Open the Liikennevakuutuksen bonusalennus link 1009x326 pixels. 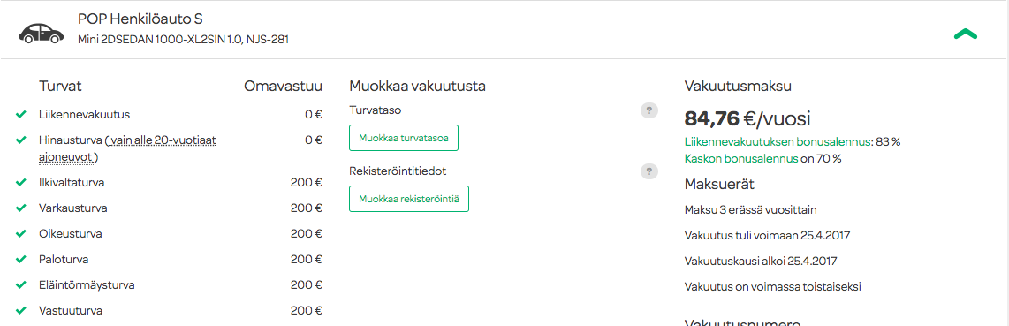click(x=778, y=142)
